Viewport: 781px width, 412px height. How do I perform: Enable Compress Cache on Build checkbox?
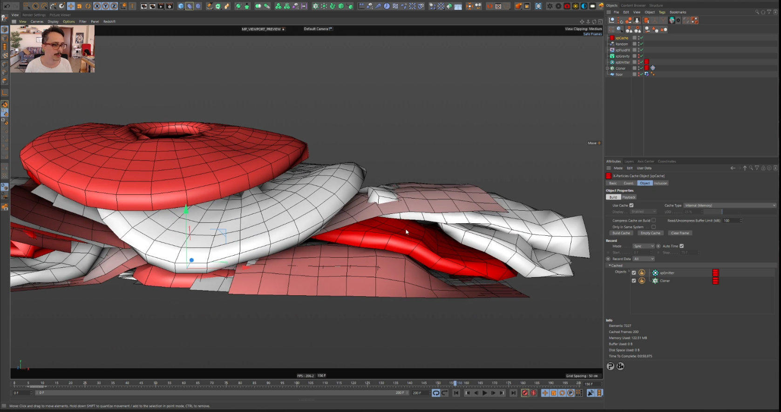[x=653, y=220]
